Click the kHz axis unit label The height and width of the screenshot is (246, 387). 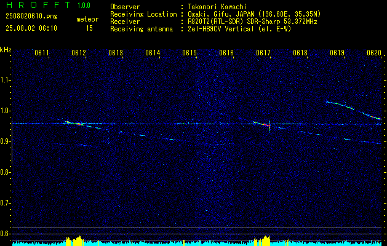6,50
